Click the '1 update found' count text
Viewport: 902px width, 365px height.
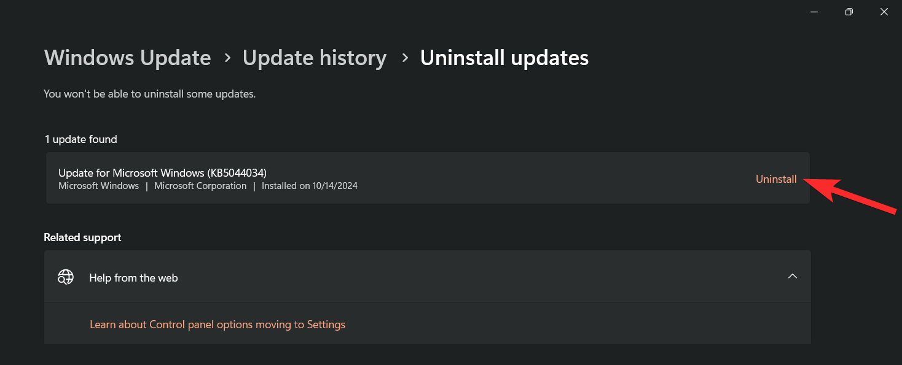point(80,139)
